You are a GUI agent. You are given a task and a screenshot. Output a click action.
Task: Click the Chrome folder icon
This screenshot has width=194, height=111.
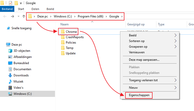(x=63, y=32)
